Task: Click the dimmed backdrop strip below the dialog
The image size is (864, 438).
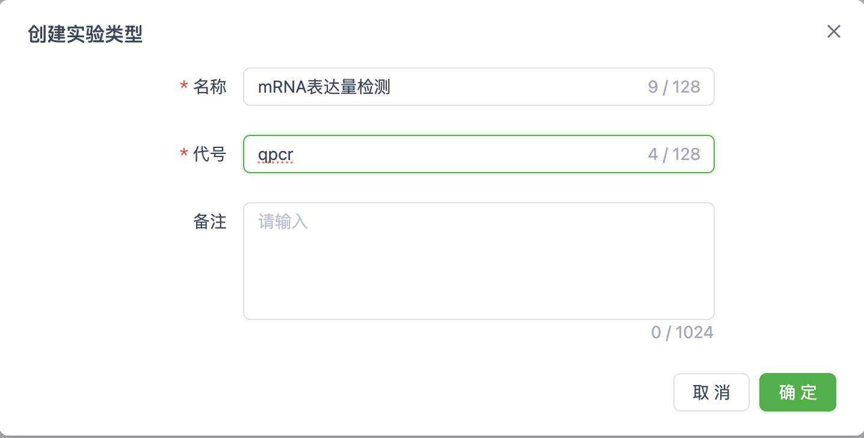Action: point(432,436)
